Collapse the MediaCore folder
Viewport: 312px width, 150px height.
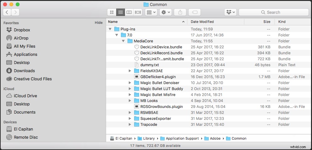(123, 41)
